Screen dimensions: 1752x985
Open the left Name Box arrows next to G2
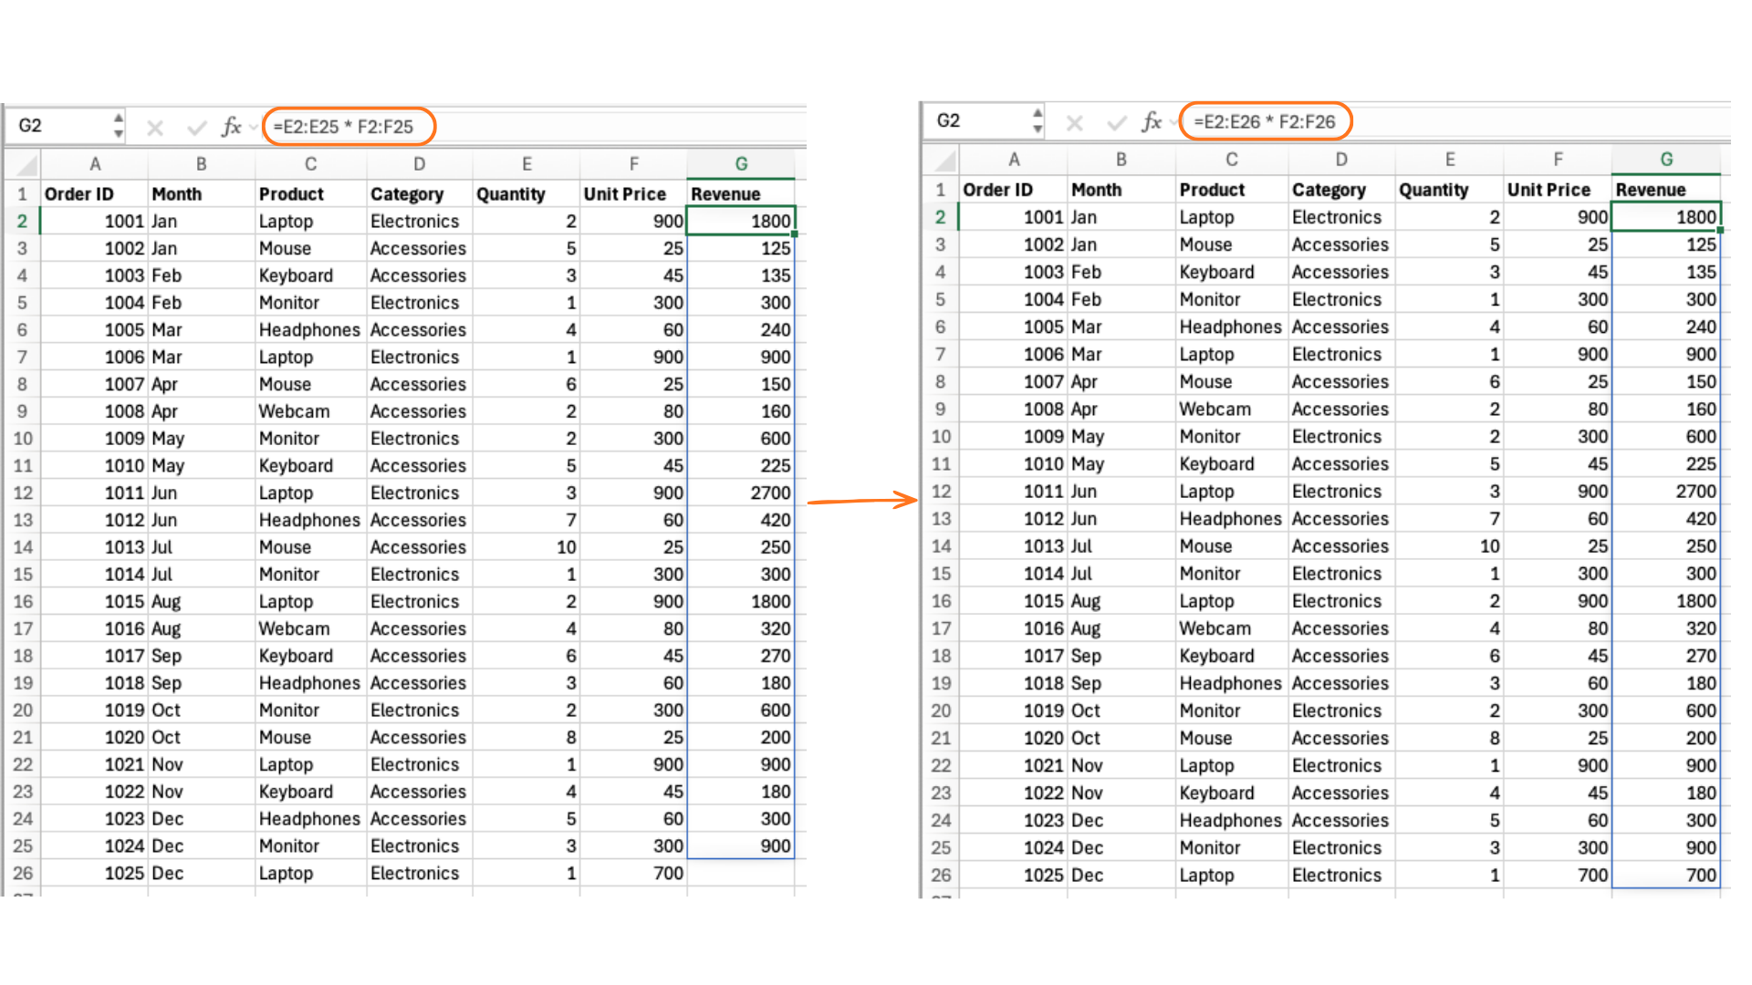(119, 126)
